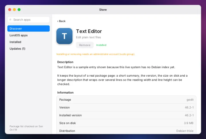This screenshot has width=206, height=139.
Task: Click the 3.9 MB size value
Action: (189, 123)
